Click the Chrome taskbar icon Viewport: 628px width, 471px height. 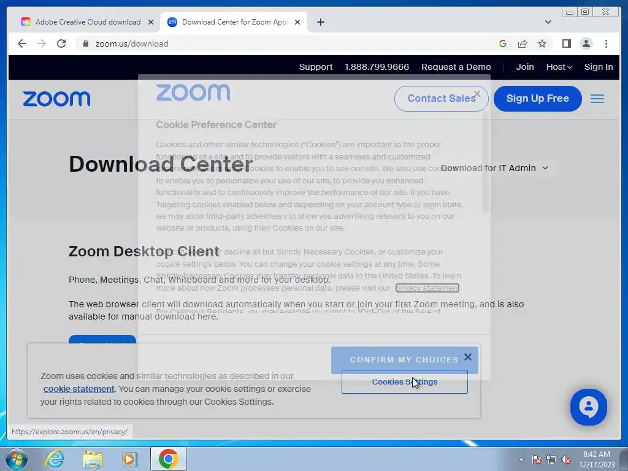[x=168, y=459]
